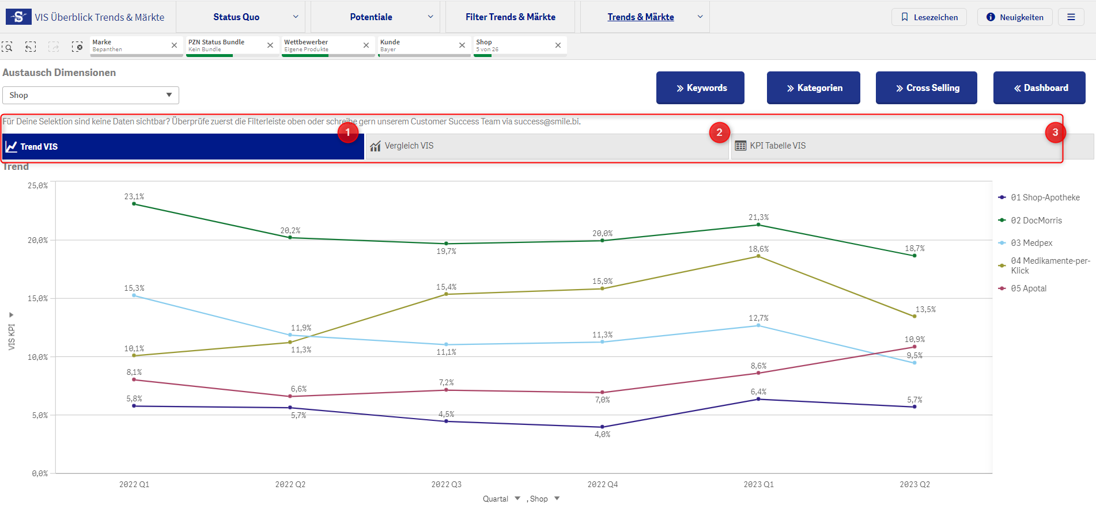Click the 23,1% DocMorris data point

click(134, 204)
